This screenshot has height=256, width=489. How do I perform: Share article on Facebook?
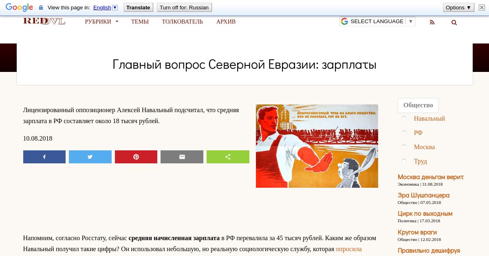44,157
